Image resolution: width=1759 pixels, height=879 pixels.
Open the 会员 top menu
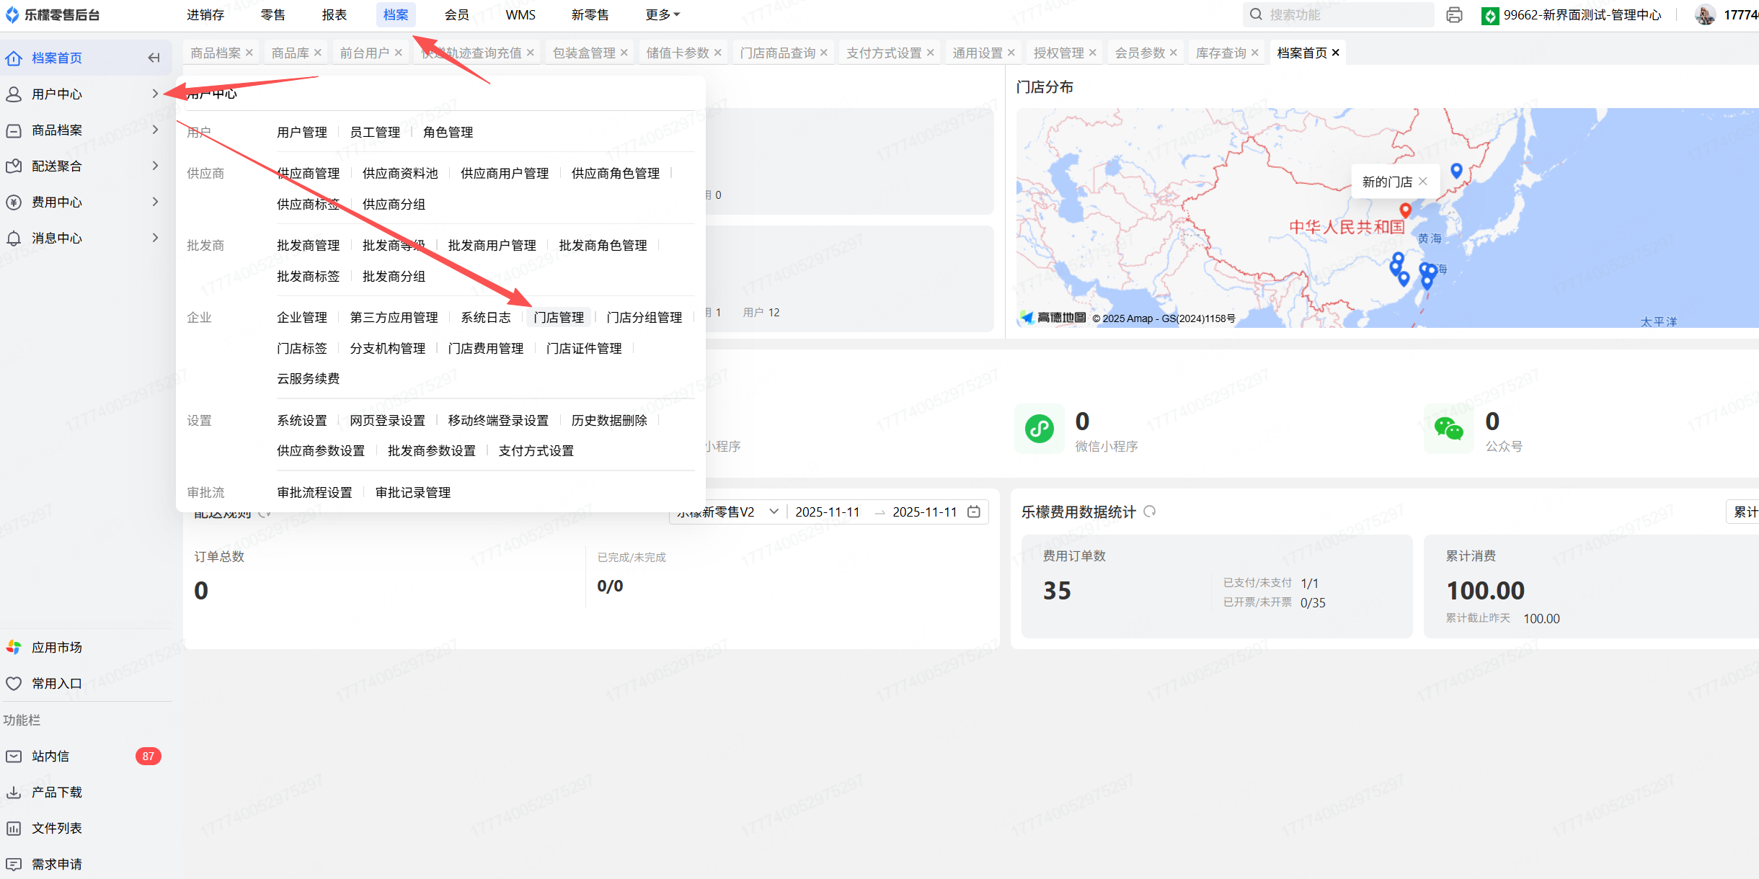pyautogui.click(x=456, y=14)
